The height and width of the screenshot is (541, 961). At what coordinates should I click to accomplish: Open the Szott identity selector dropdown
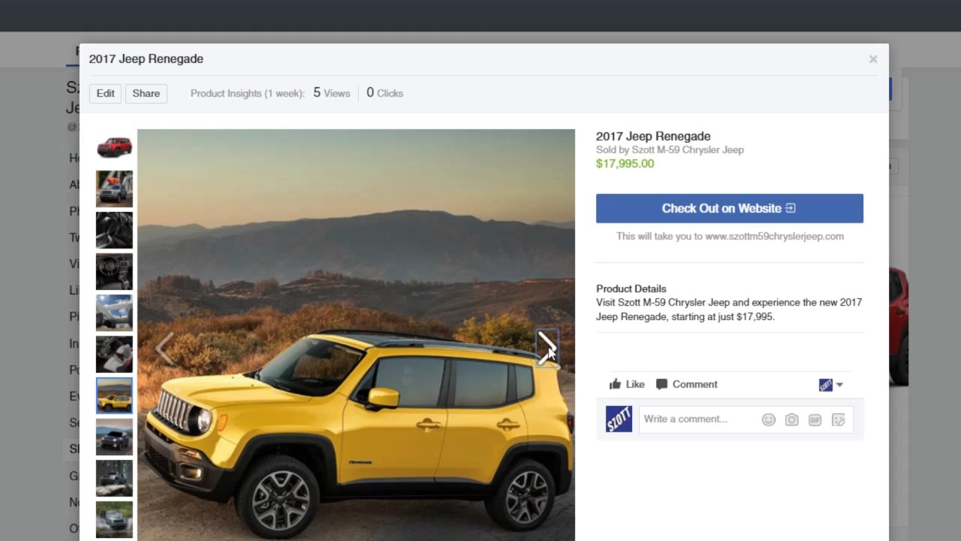tap(831, 385)
